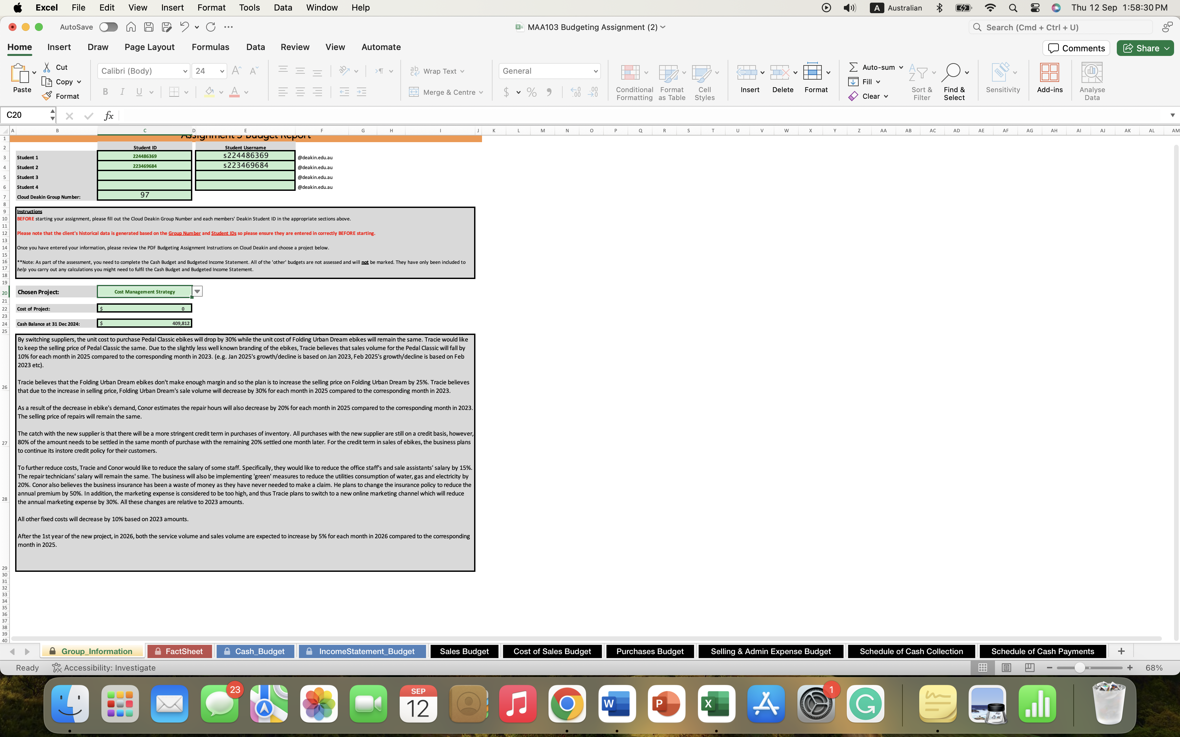This screenshot has width=1180, height=737.
Task: Apply percentage number format
Action: coord(531,92)
